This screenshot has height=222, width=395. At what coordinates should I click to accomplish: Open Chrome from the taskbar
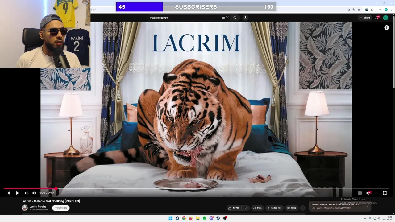(x=184, y=218)
